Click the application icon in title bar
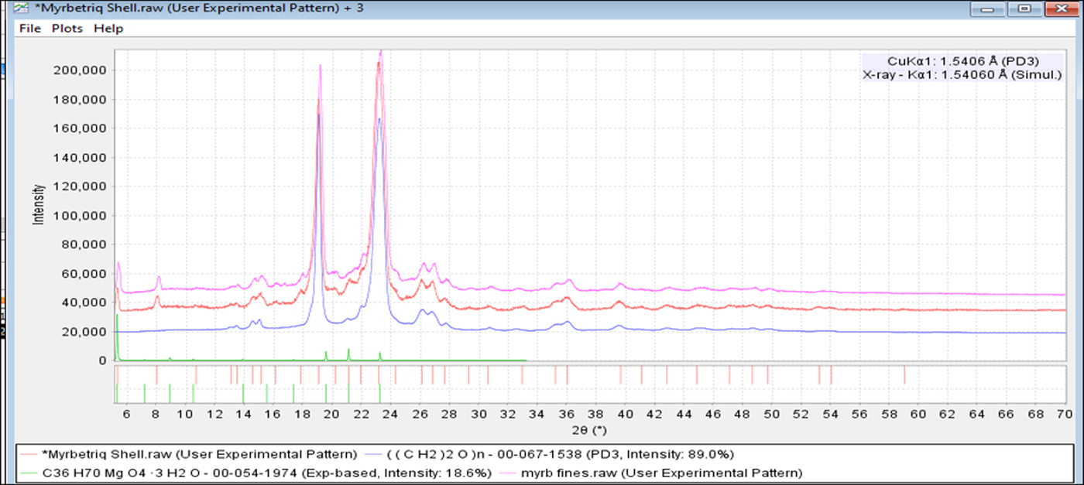Image resolution: width=1084 pixels, height=485 pixels. tap(22, 9)
